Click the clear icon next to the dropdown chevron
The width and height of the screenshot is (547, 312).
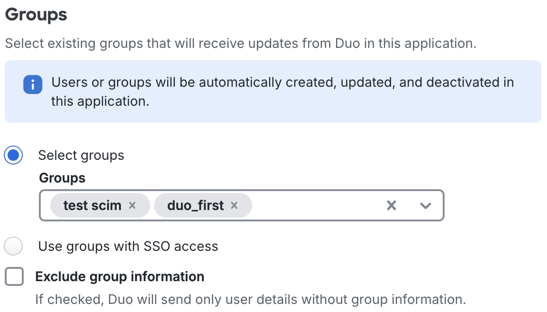pos(391,205)
